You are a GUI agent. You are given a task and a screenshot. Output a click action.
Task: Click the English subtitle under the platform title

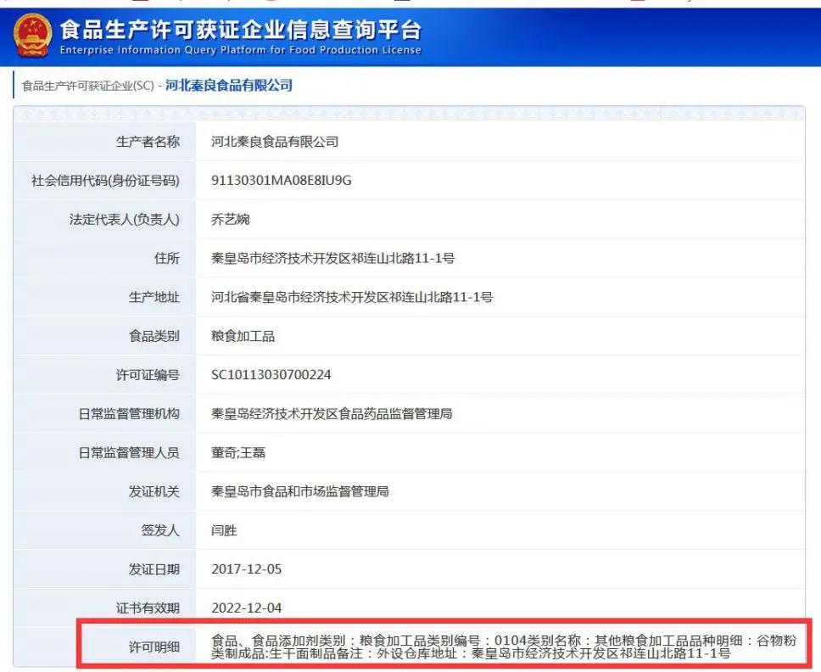click(x=237, y=49)
